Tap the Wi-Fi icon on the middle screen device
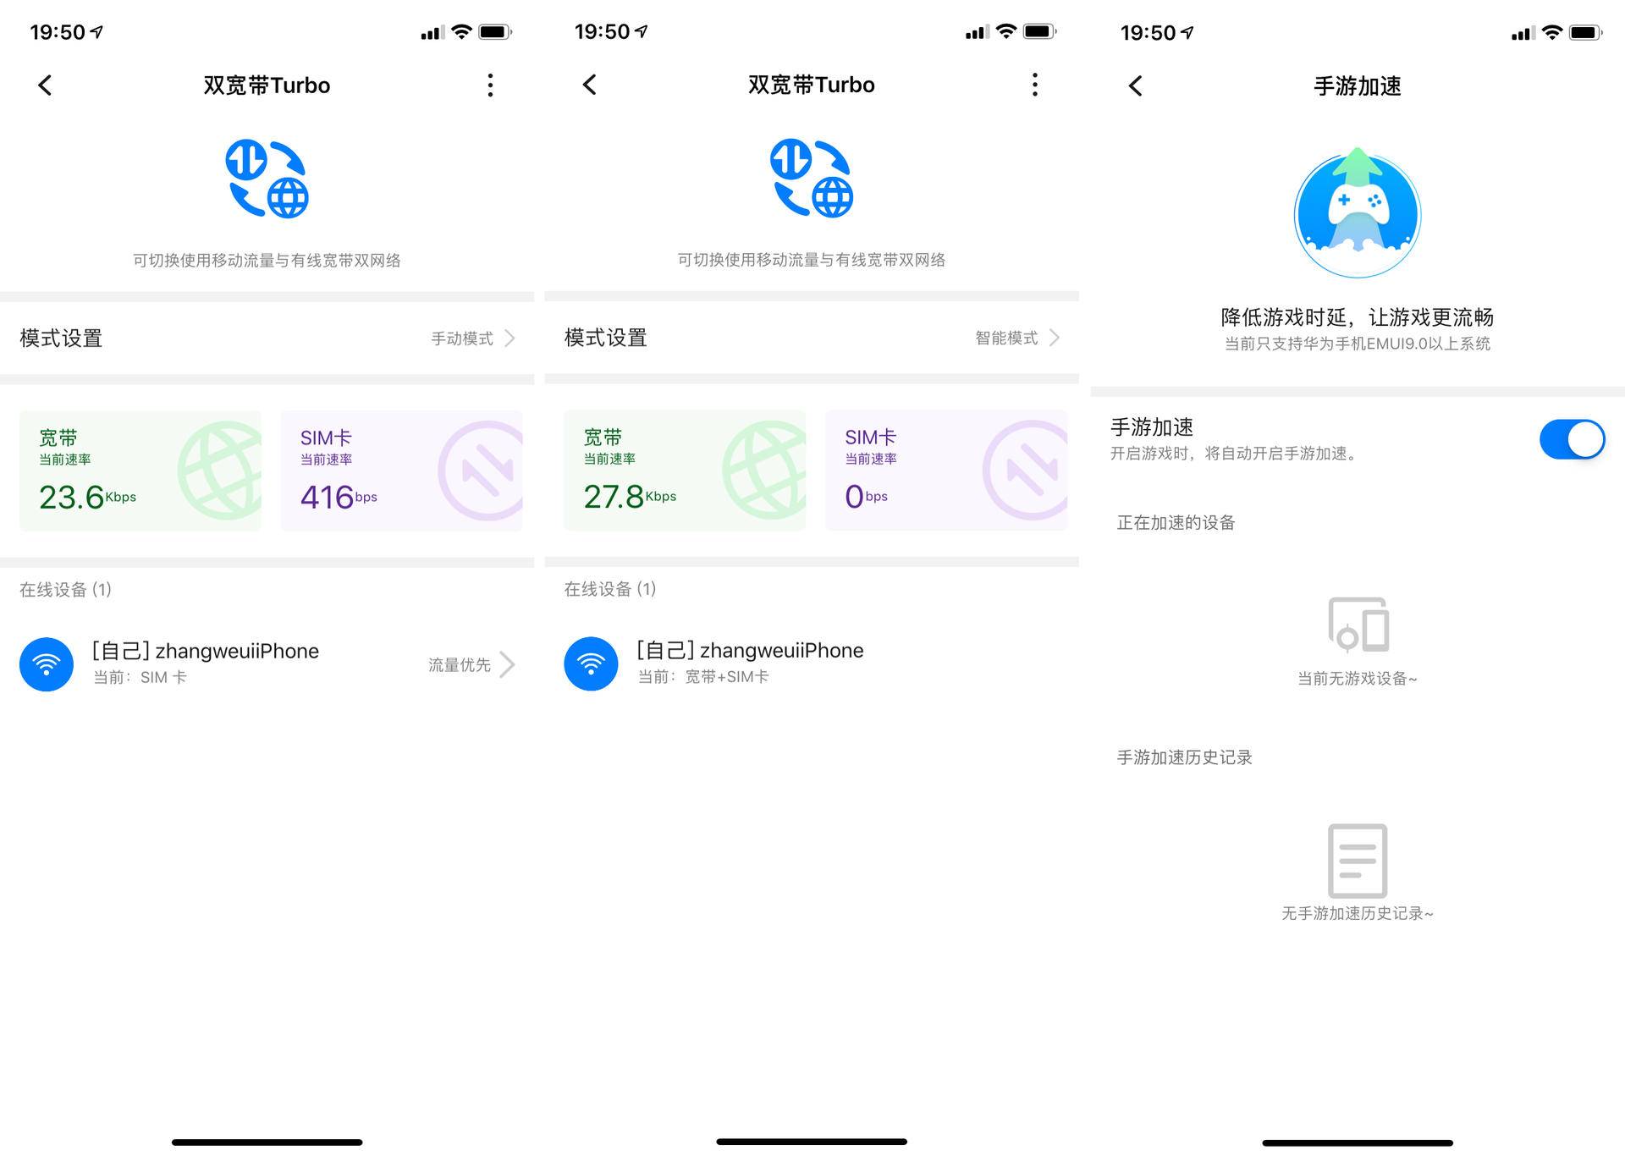This screenshot has height=1156, width=1625. 591,664
